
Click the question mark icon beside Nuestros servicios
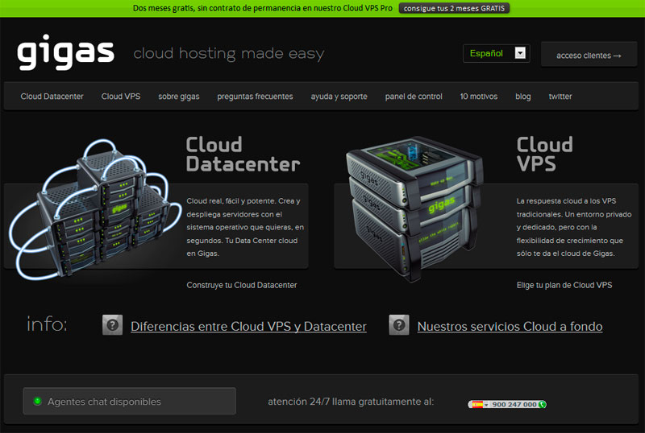(x=399, y=325)
